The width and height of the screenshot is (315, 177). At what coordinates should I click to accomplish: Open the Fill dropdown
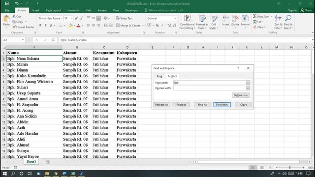[x=258, y=22]
